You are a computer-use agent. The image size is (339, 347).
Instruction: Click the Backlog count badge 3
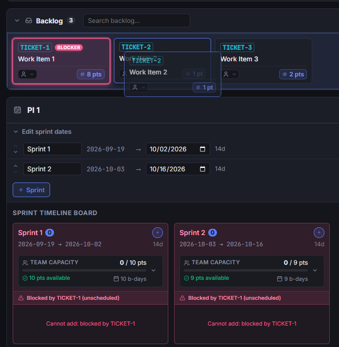(x=71, y=20)
